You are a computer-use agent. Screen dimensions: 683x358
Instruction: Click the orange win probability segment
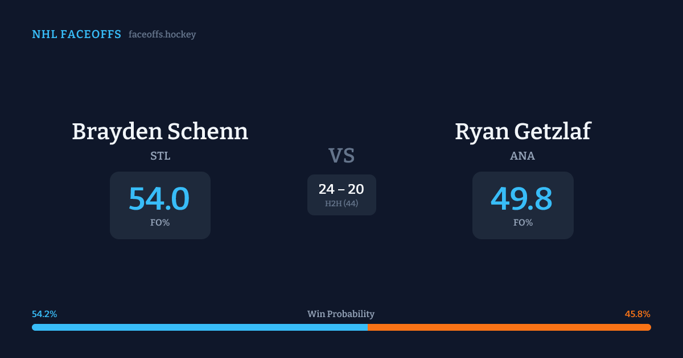point(509,327)
